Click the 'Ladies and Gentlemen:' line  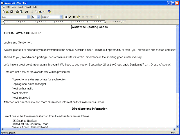[17, 42]
